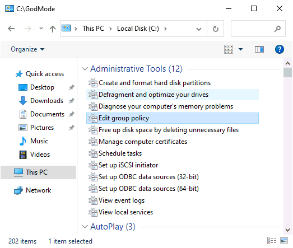Refresh the current folder view
Viewport: 293px width, 248px height.
pos(216,29)
